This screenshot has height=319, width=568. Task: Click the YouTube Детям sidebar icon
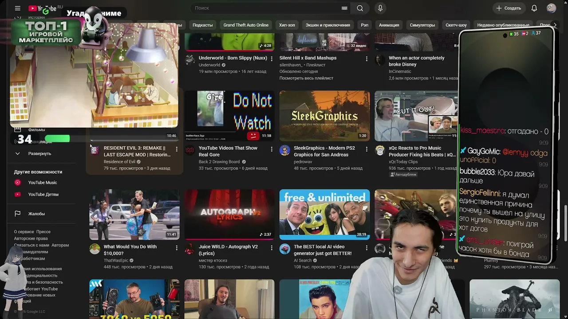point(18,194)
